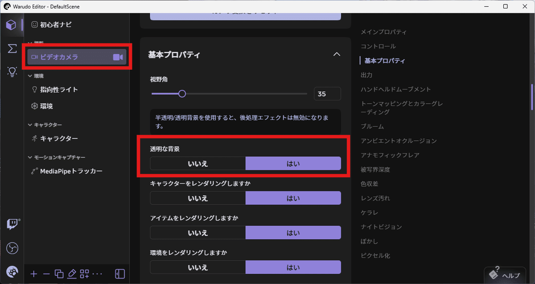Click the 視野角 value field showing 35
This screenshot has height=284, width=535.
(x=327, y=94)
